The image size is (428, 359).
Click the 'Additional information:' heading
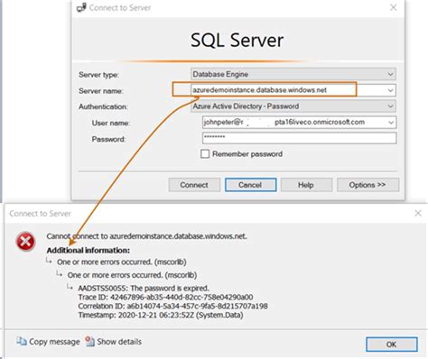tap(88, 250)
